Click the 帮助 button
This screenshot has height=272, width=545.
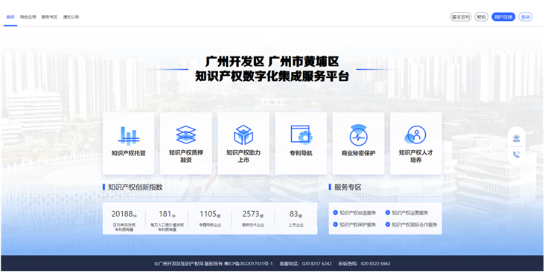[482, 17]
